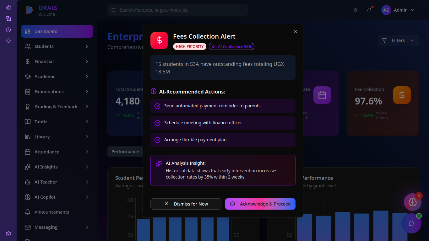
Task: Click the AI Teacher robot icon
Action: coord(28,182)
